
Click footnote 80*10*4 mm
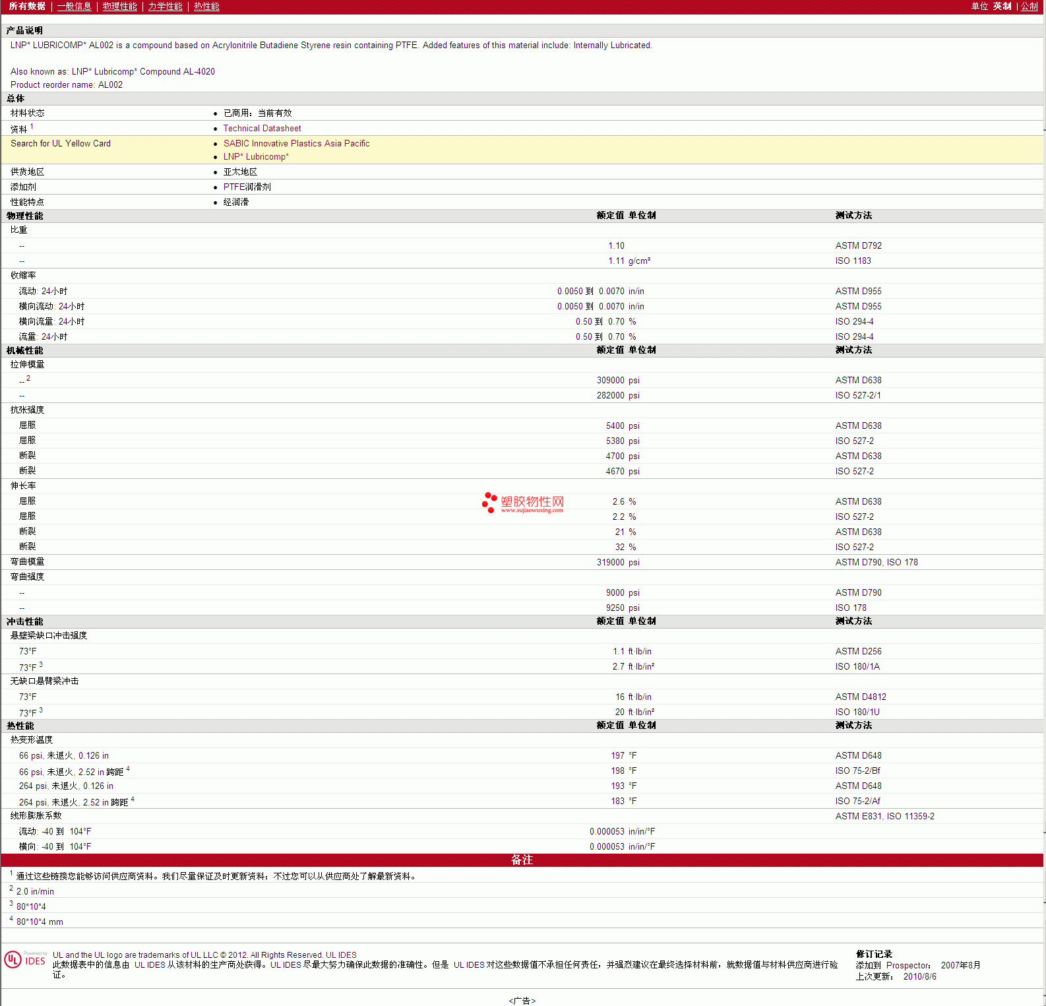40,922
